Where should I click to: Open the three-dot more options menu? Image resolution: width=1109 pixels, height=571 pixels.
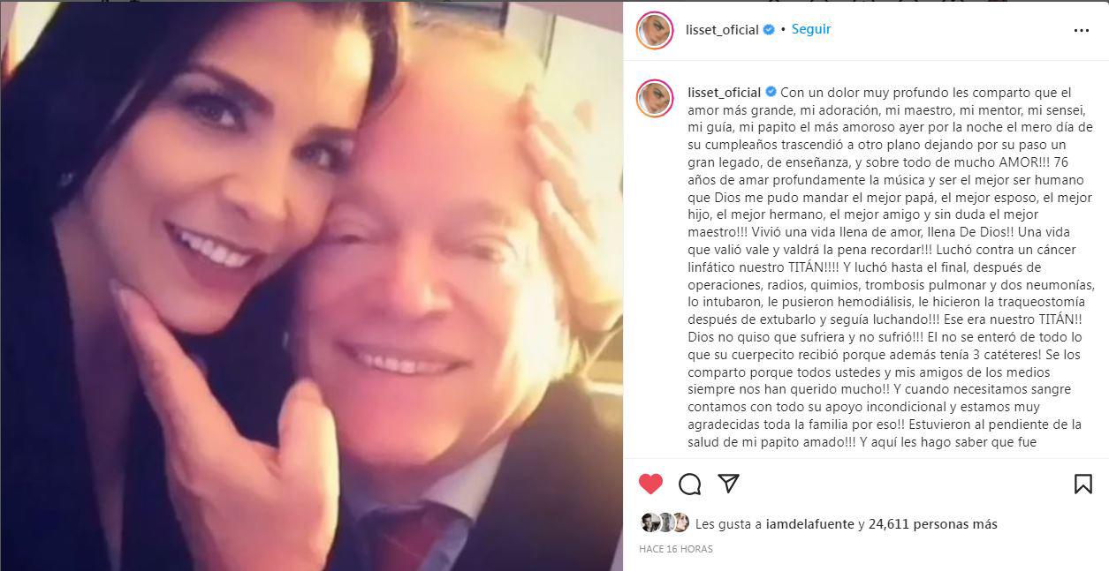[1082, 30]
